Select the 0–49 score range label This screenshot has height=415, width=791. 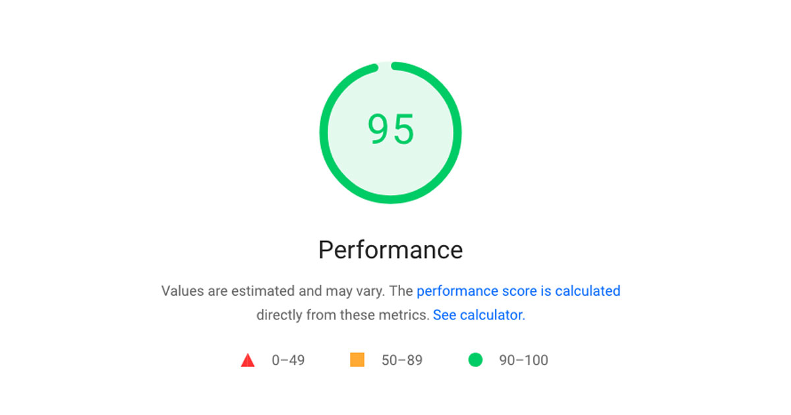[x=288, y=360]
